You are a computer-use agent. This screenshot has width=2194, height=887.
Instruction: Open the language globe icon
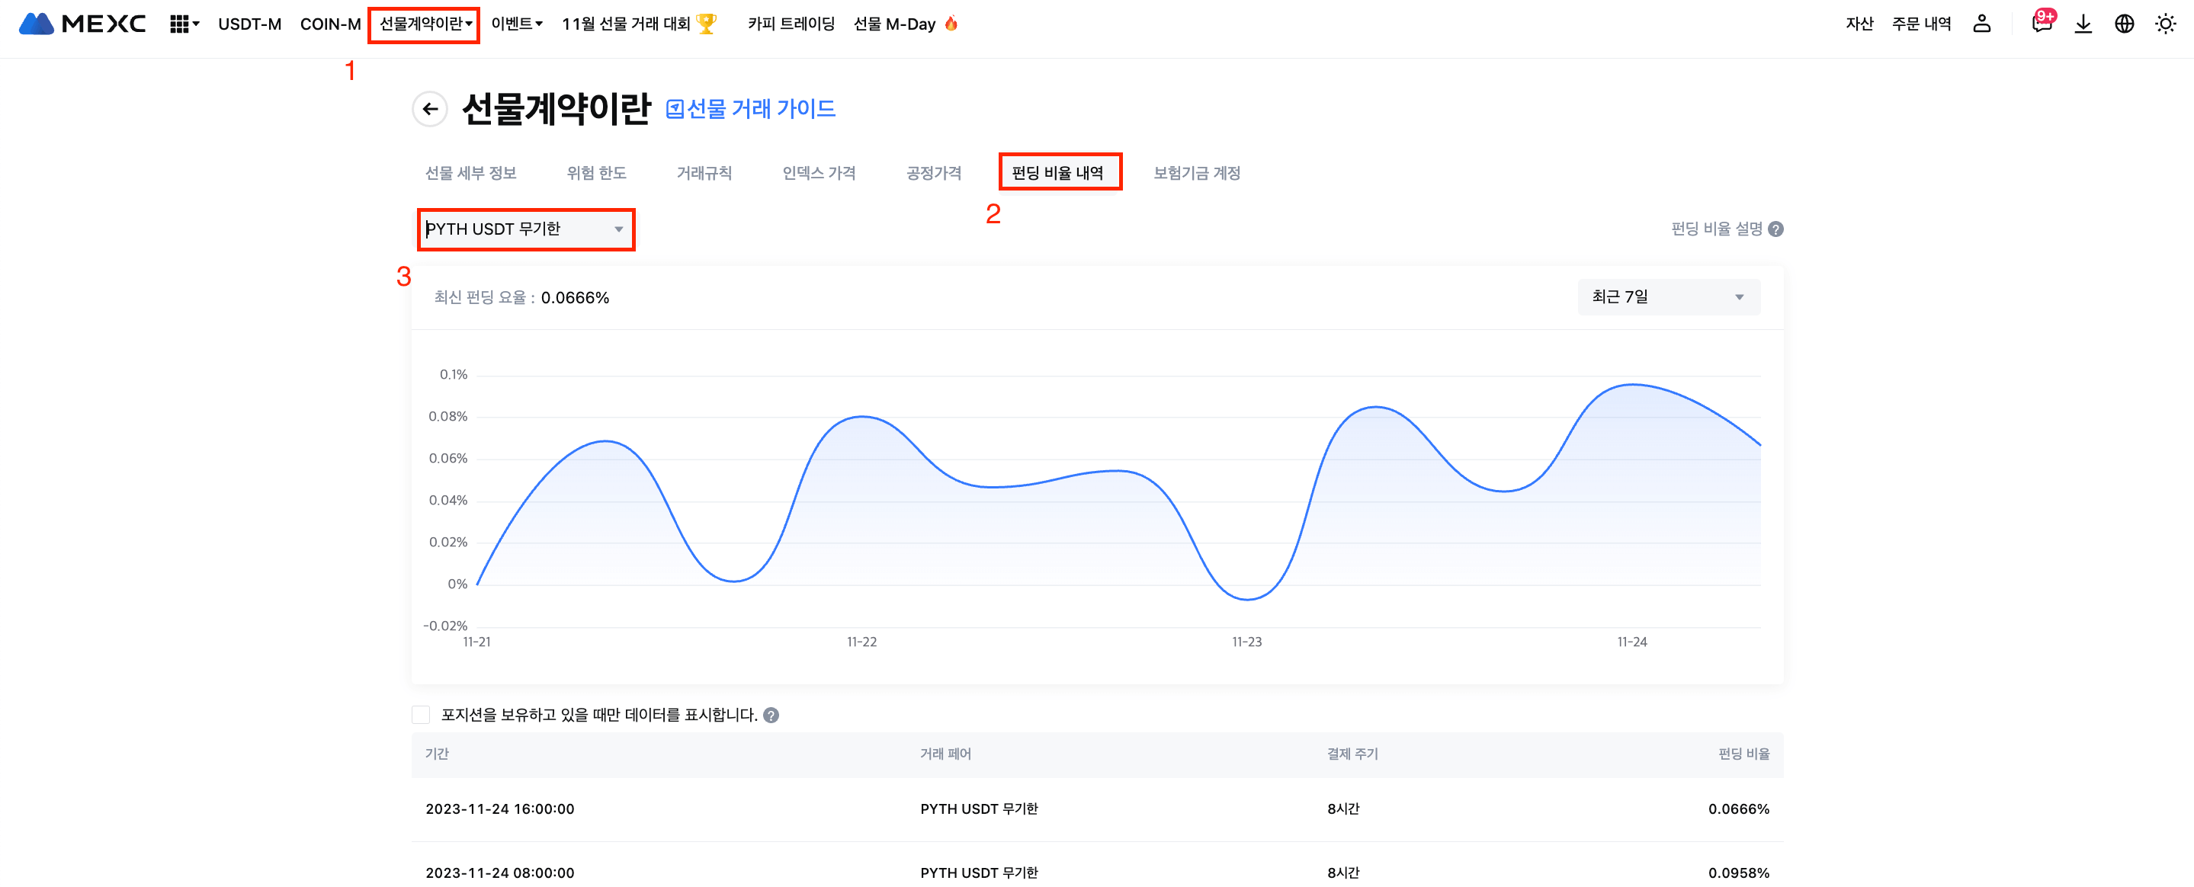2124,24
